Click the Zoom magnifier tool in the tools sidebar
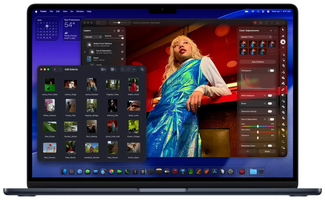The height and width of the screenshot is (200, 325). (x=283, y=142)
